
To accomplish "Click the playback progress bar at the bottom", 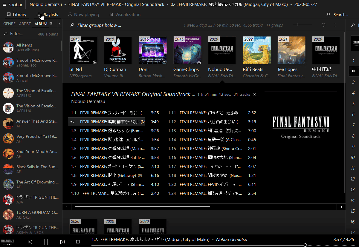I will coord(305,245).
